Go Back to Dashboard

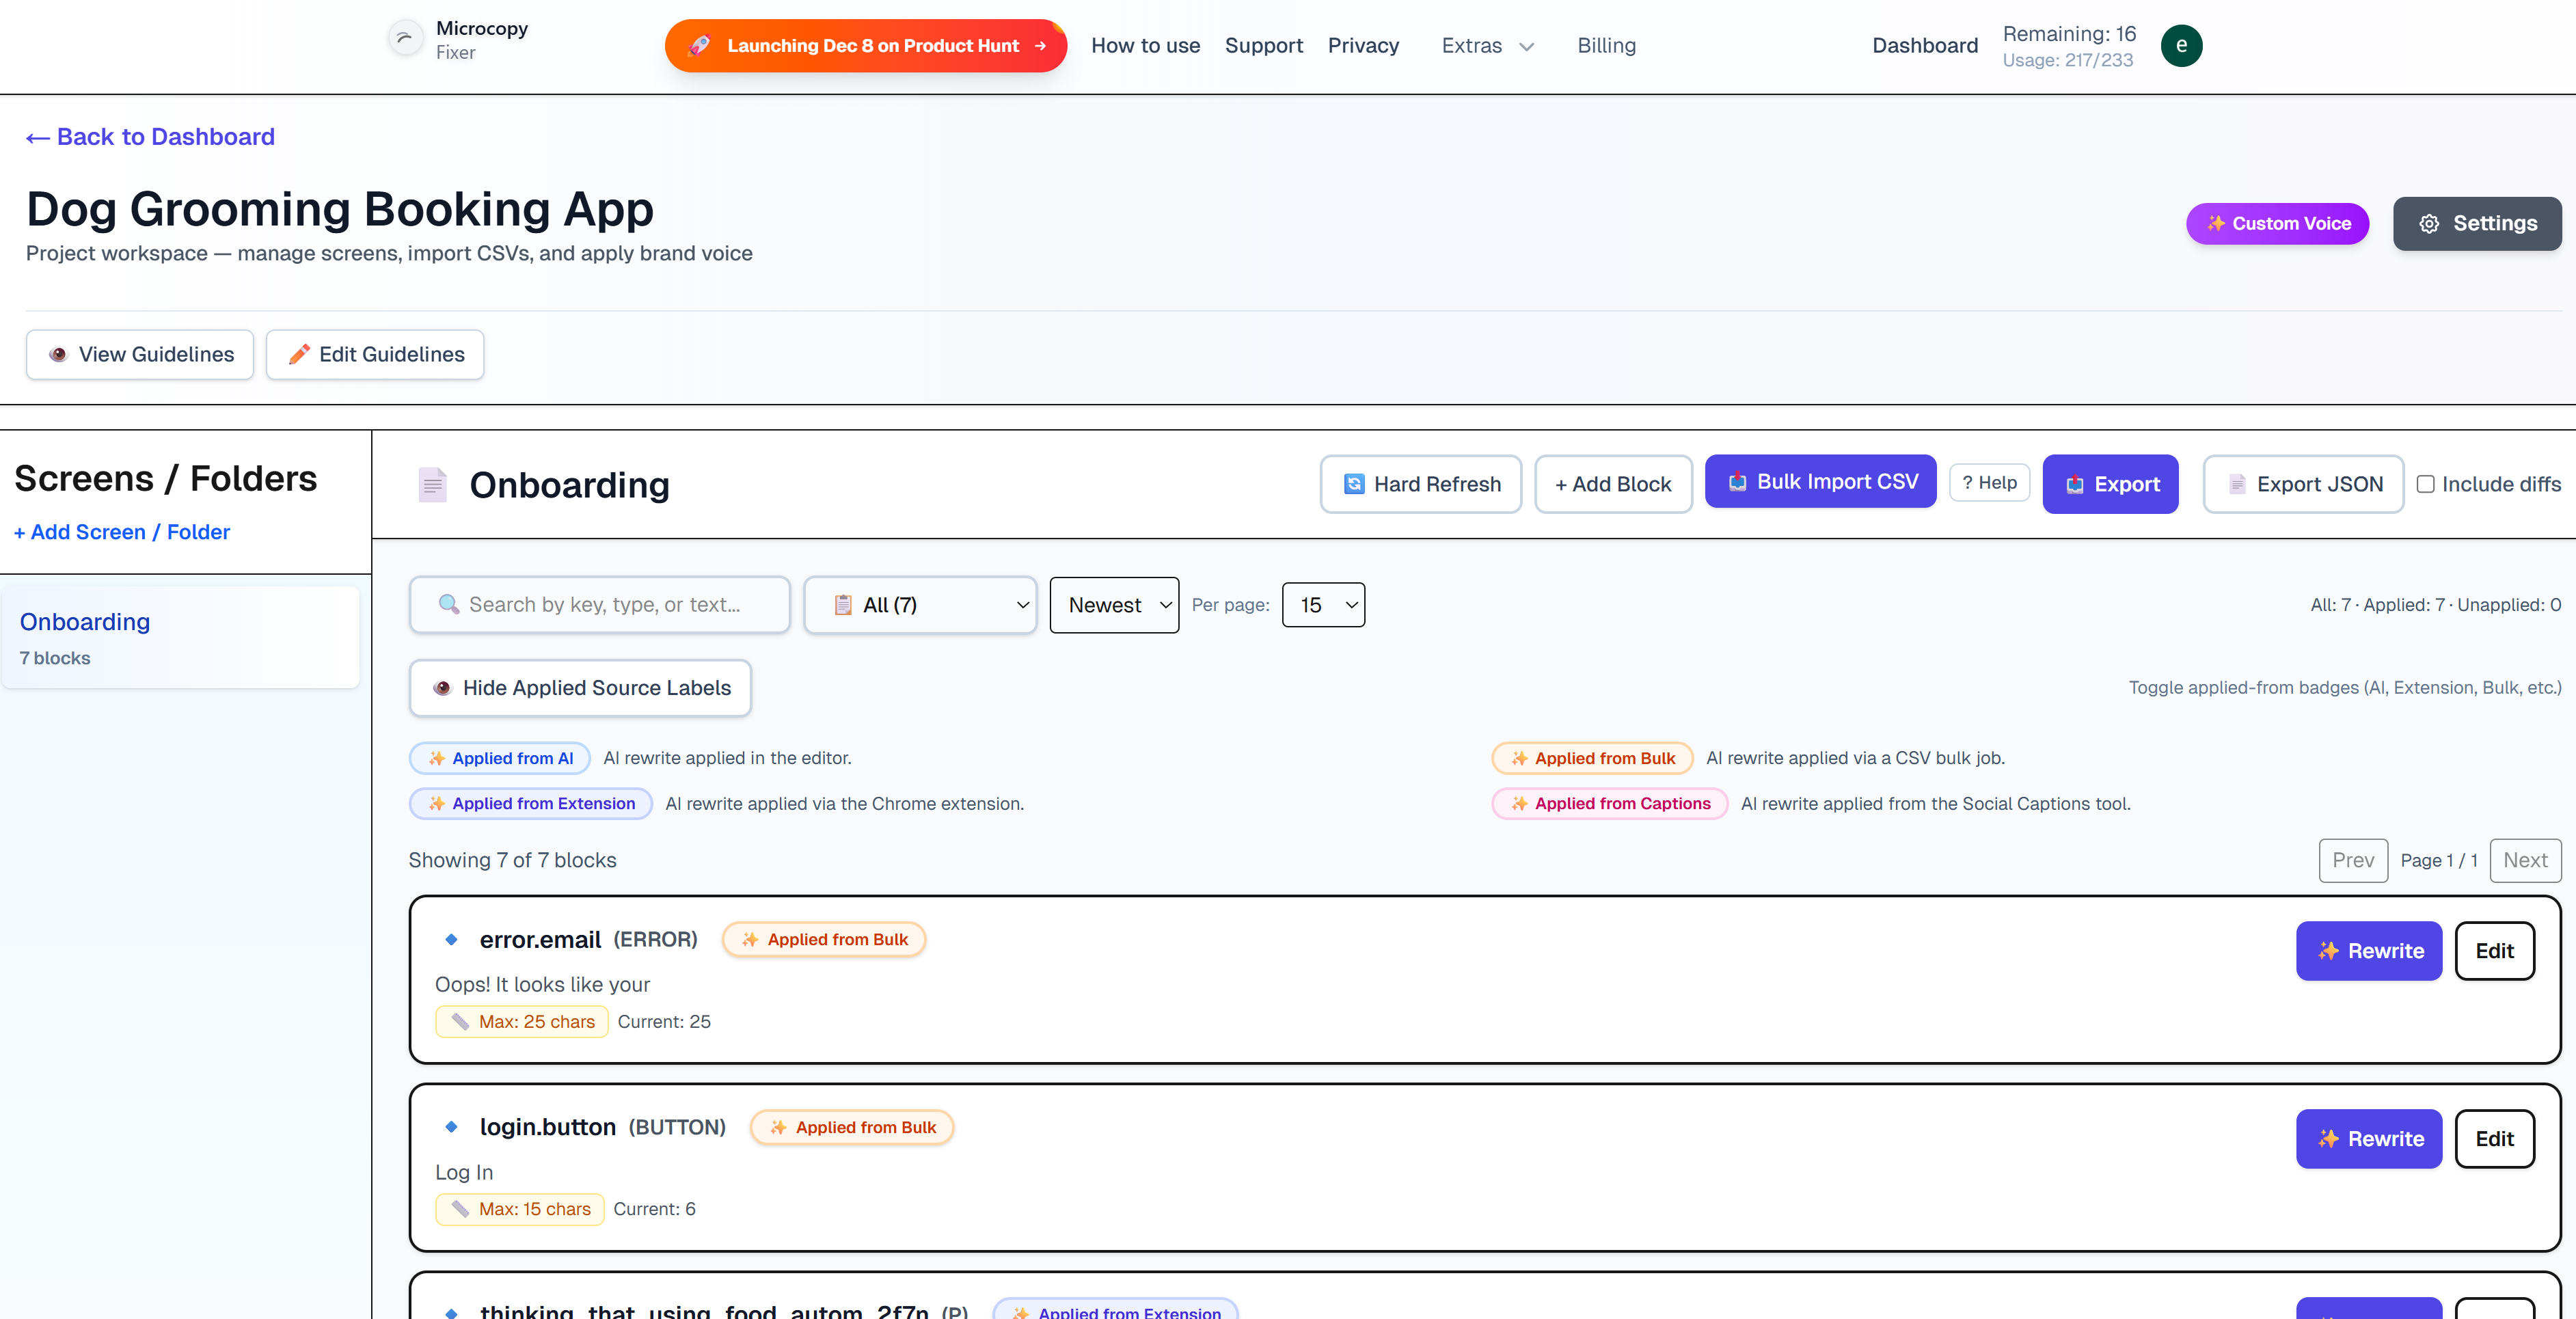(150, 137)
